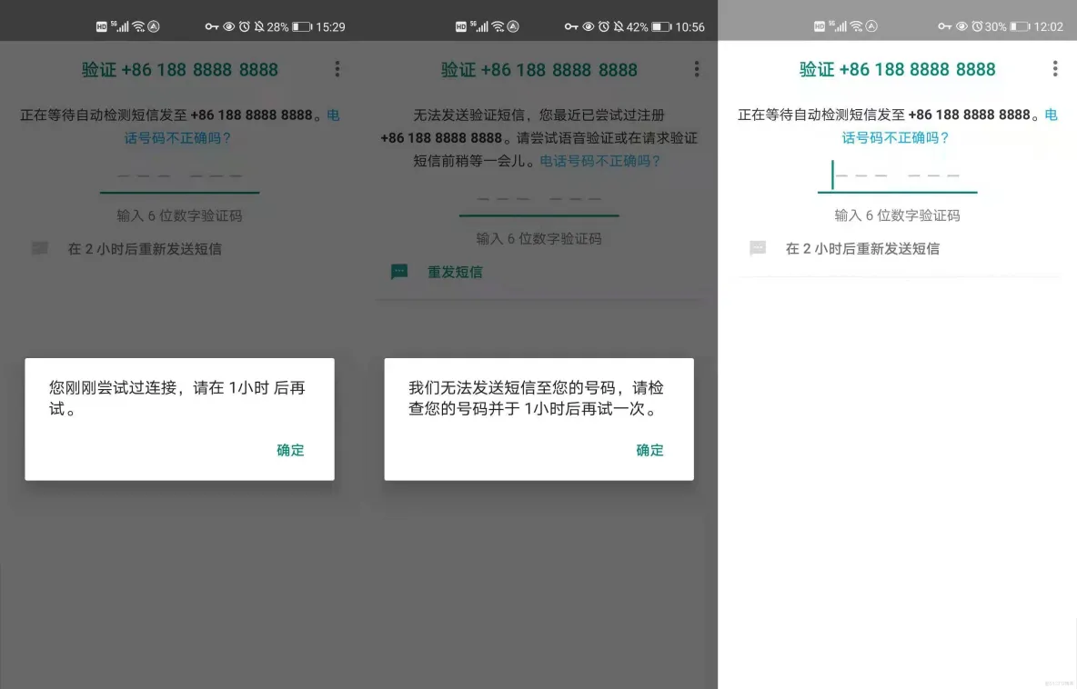
Task: Open the three-dot menu on the middle screen
Action: (x=697, y=68)
